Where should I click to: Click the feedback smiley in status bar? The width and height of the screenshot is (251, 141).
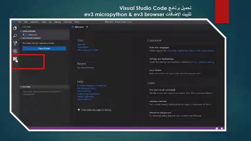click(x=217, y=128)
